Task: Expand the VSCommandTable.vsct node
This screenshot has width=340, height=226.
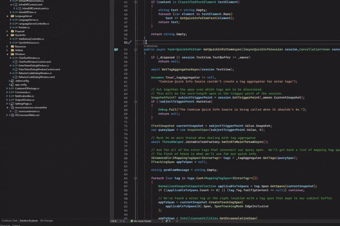Action: click(x=7, y=115)
